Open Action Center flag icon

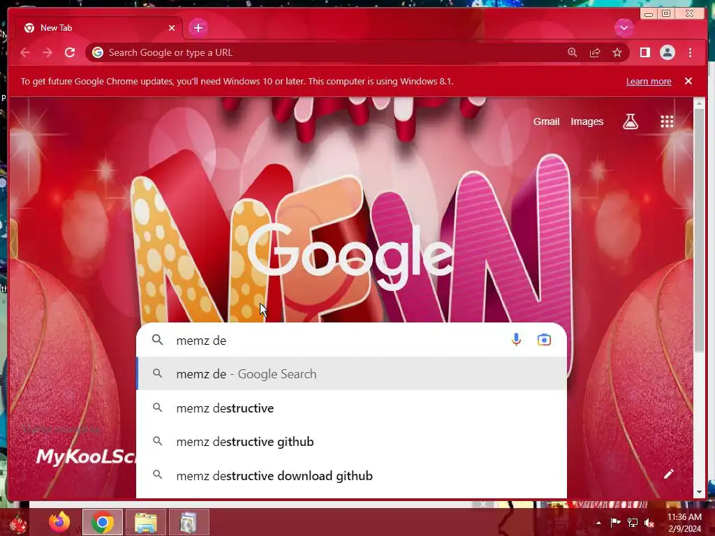tap(615, 522)
